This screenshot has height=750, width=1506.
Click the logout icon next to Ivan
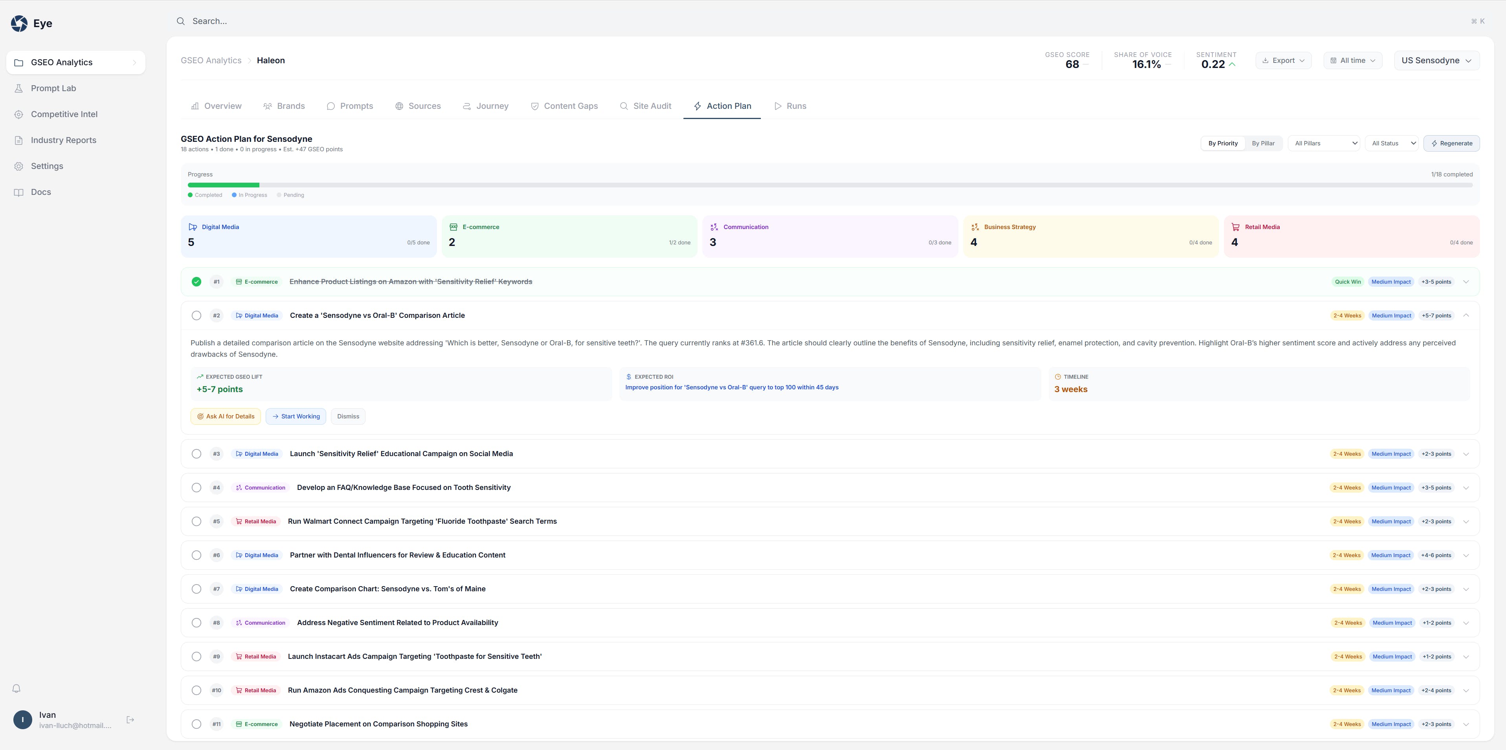(x=130, y=720)
